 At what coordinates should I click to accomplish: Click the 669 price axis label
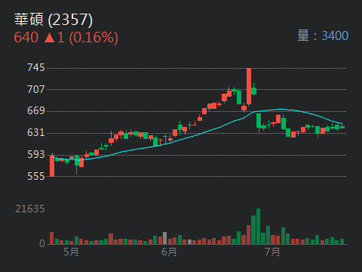pos(36,111)
